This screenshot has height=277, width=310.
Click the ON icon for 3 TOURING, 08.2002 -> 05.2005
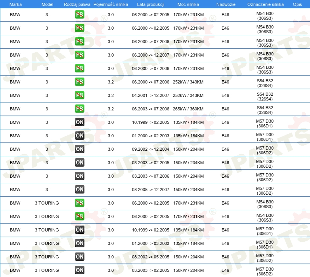[79, 256]
